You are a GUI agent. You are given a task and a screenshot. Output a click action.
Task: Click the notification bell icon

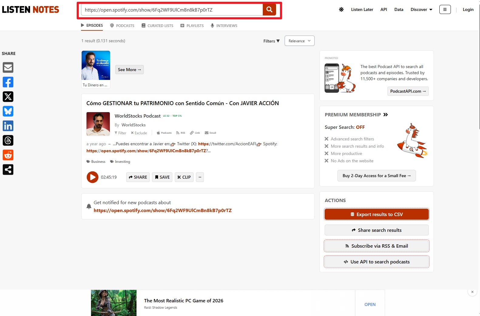89,206
